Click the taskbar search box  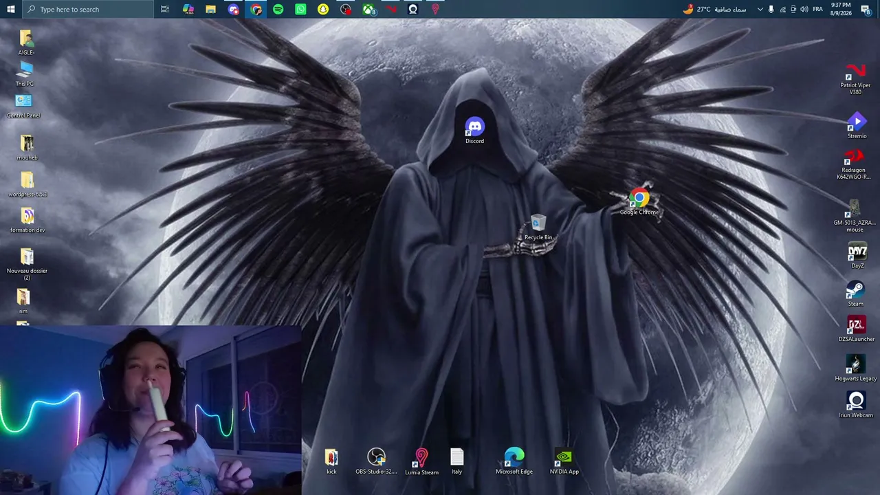[87, 9]
